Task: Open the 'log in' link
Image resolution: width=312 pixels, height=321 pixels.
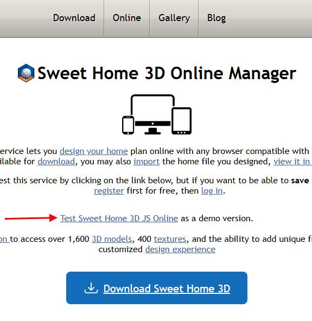Action: 212,191
